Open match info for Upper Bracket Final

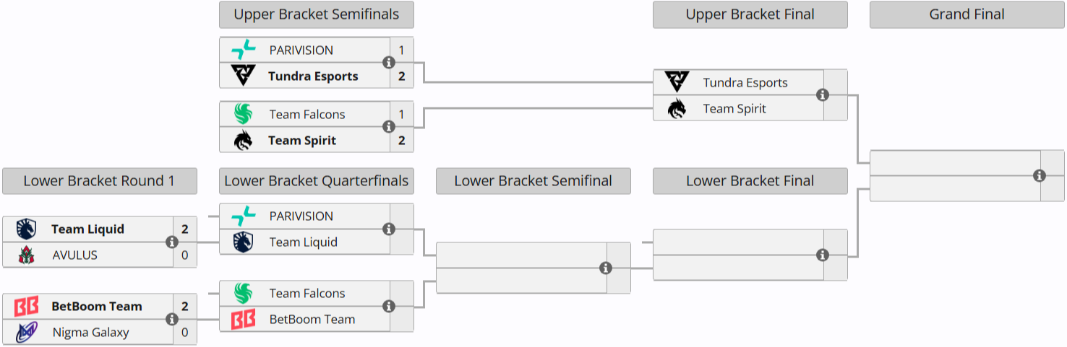coord(823,95)
